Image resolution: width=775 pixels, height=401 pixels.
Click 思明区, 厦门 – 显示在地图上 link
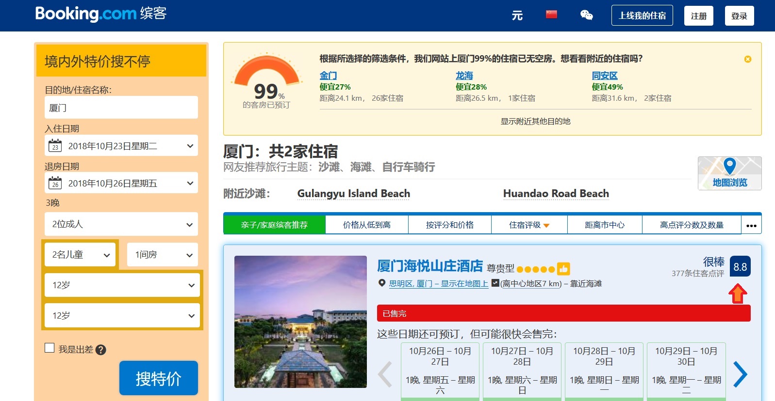click(439, 283)
